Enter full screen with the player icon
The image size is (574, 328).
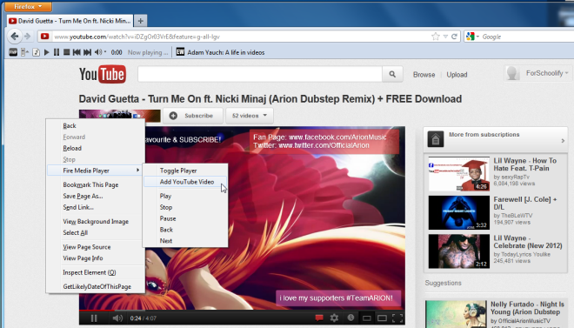pyautogui.click(x=397, y=318)
